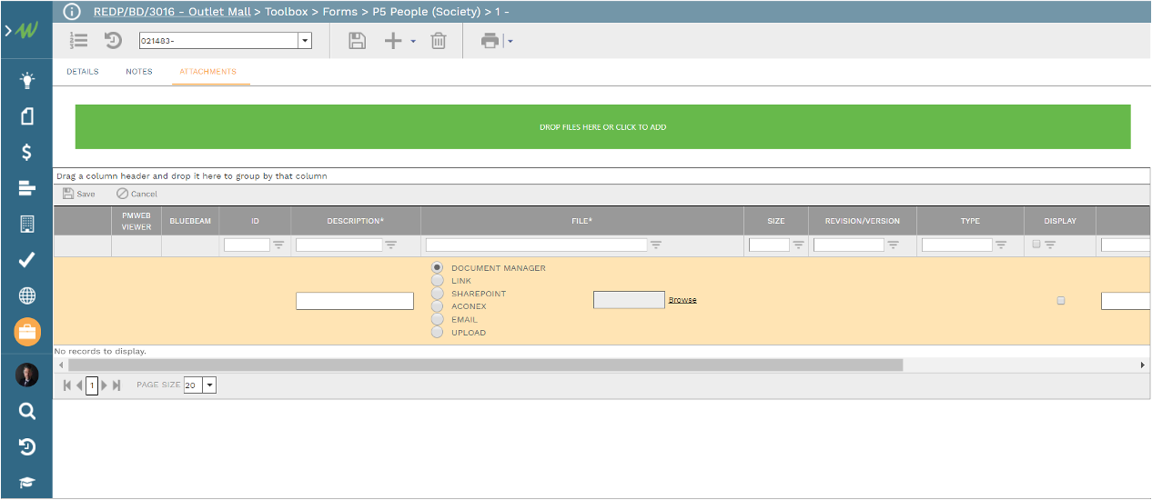Switch to the Details tab
The image size is (1152, 500).
[x=83, y=72]
